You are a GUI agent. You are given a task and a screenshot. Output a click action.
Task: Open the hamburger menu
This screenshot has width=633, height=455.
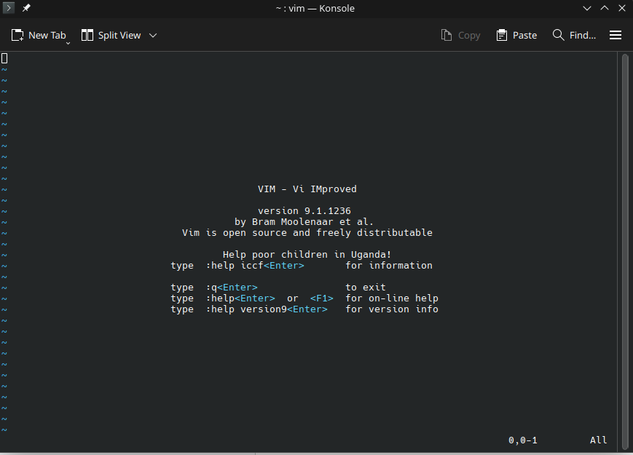click(616, 36)
